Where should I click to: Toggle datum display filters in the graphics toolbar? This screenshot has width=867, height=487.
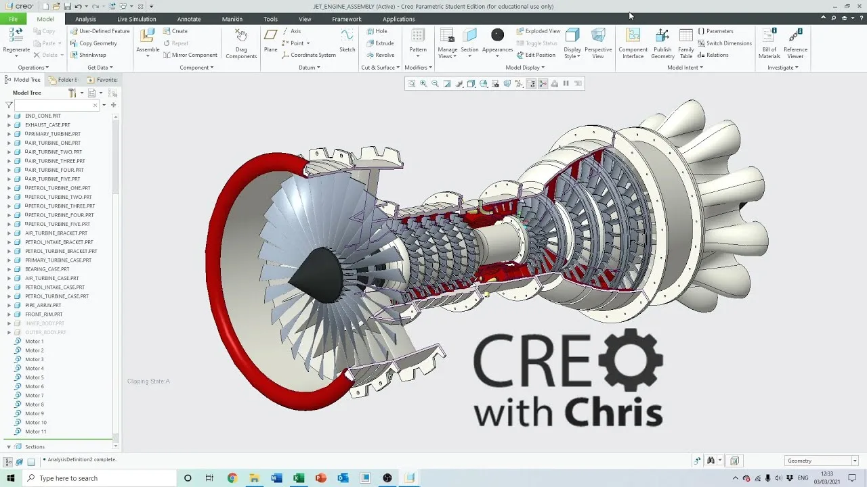(x=519, y=84)
